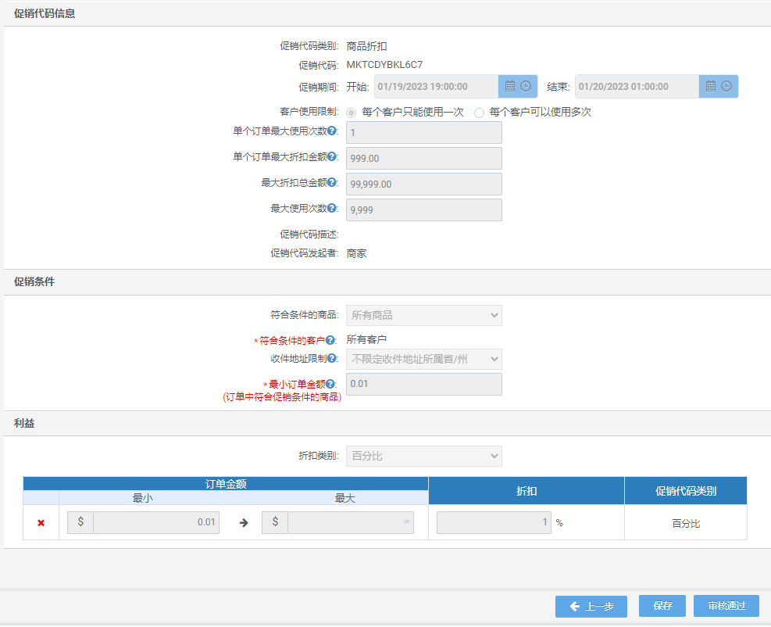The image size is (771, 627).
Task: Expand the 折扣类别 dropdown
Action: (x=423, y=456)
